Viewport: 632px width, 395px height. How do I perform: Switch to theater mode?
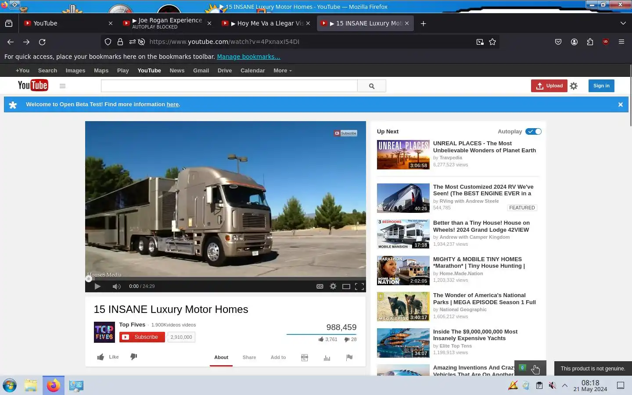point(346,287)
